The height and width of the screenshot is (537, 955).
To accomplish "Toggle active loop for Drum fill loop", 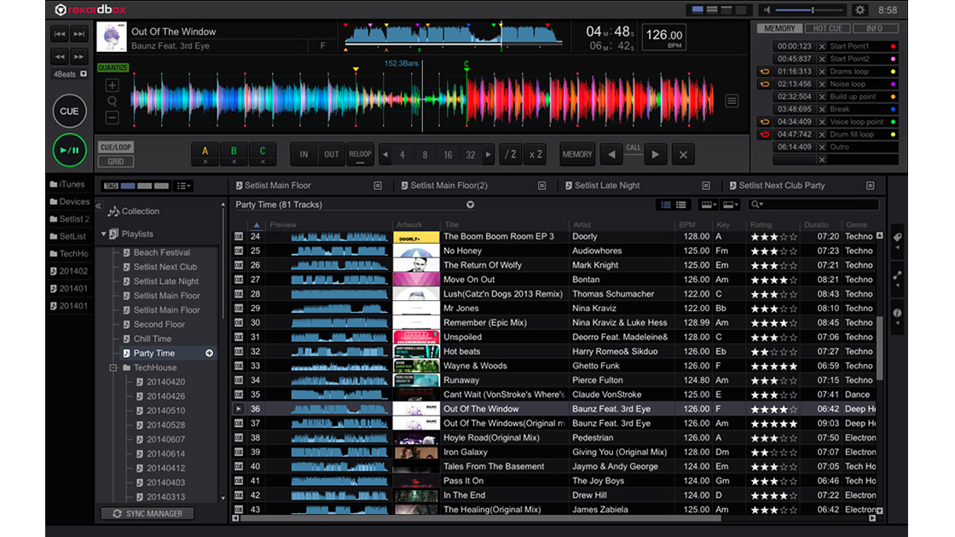I will tap(764, 135).
